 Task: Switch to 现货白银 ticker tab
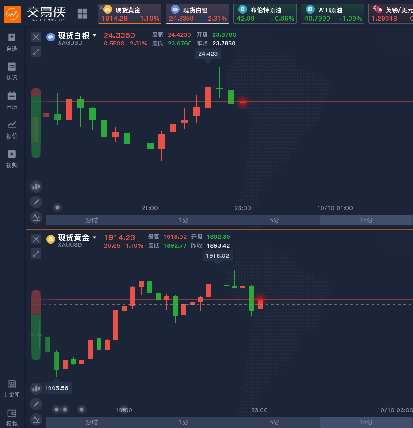coord(197,14)
